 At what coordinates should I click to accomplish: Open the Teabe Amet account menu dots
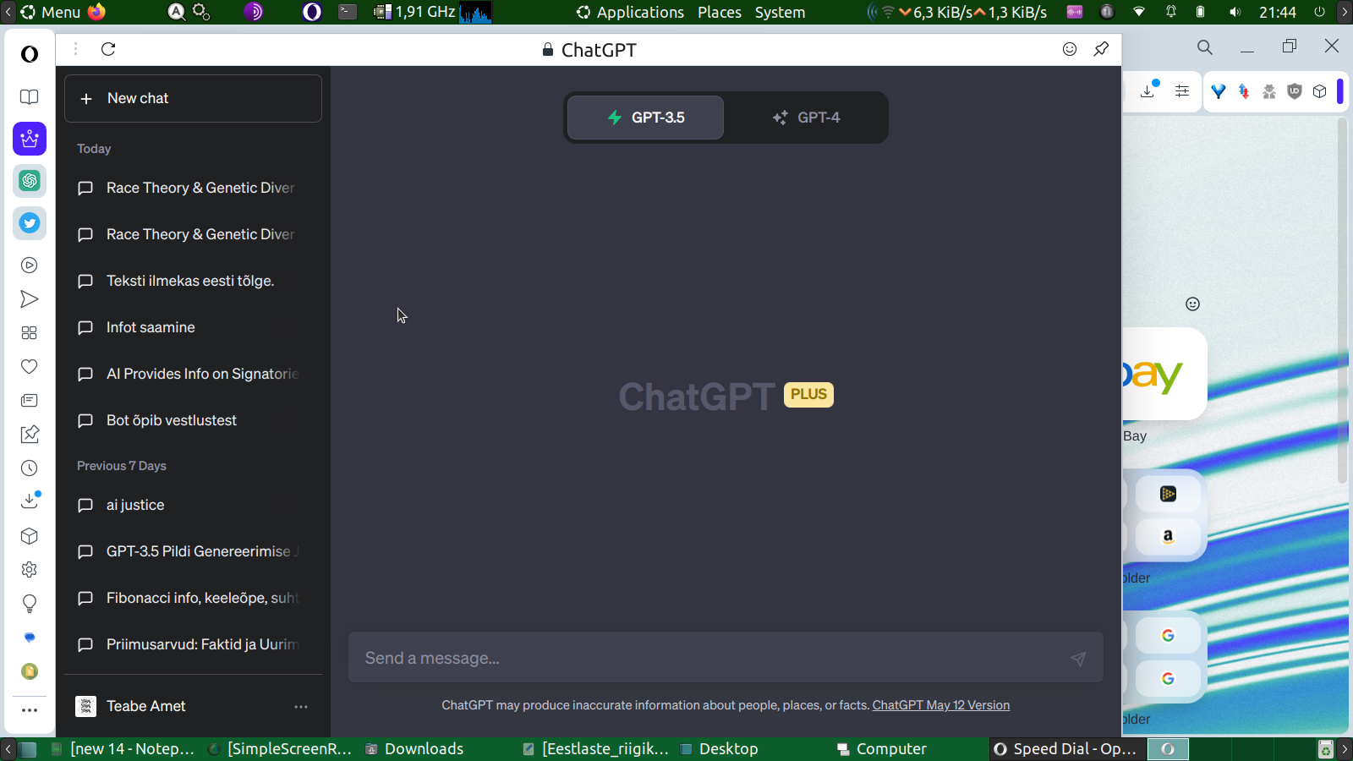coord(301,706)
